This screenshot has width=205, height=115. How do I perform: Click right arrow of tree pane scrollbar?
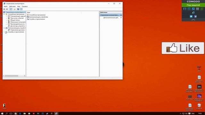pyautogui.click(x=24, y=76)
